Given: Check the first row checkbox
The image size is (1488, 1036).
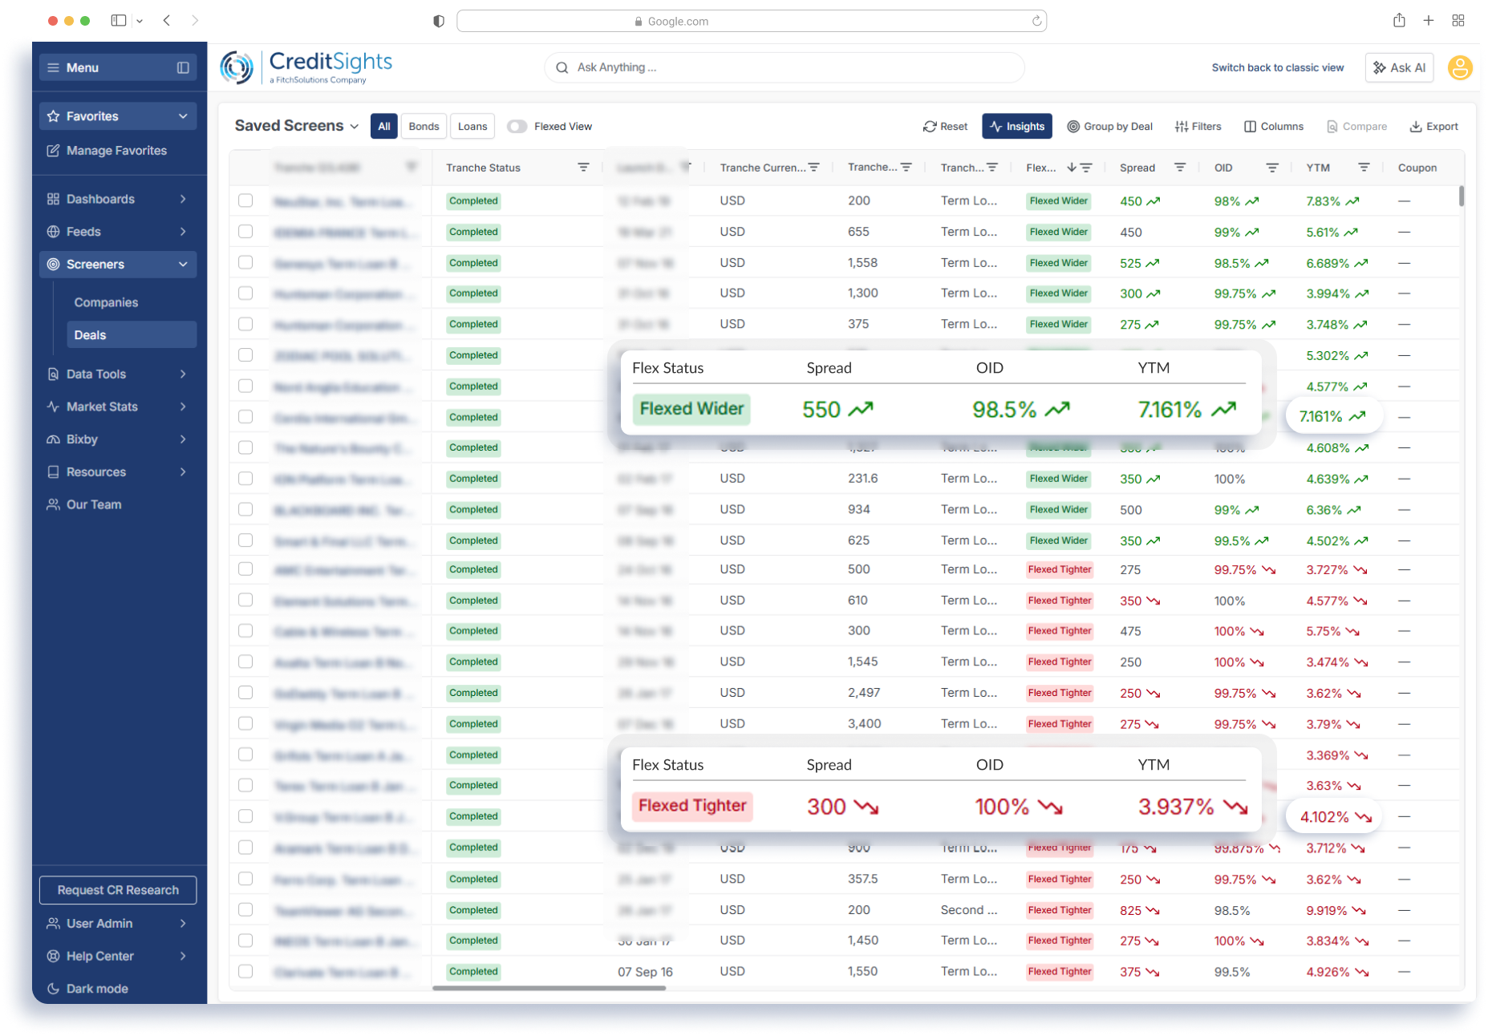Looking at the screenshot, I should click(245, 200).
